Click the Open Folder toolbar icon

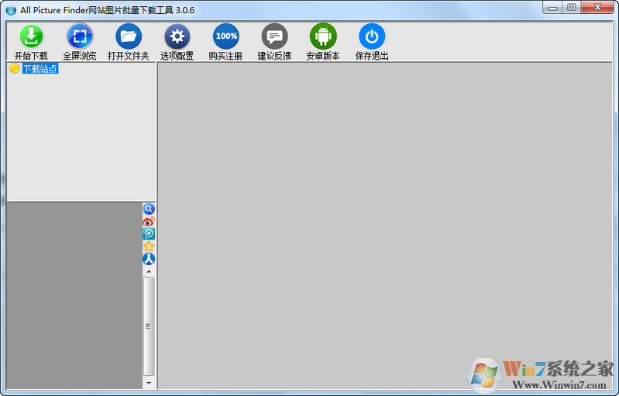129,36
